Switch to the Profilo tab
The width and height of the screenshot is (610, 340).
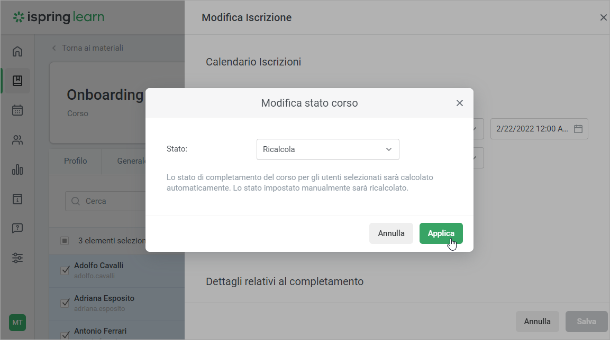click(x=75, y=161)
